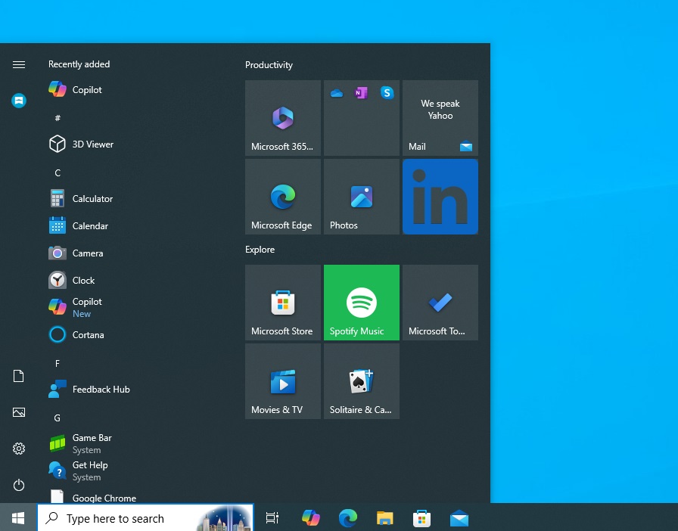Click the Power button on the sidebar
Viewport: 678px width, 531px height.
(19, 485)
